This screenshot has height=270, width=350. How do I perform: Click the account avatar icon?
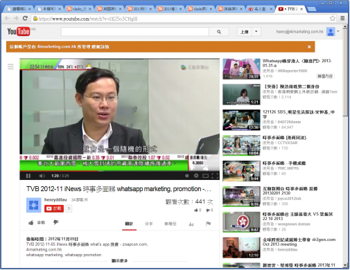tap(331, 32)
